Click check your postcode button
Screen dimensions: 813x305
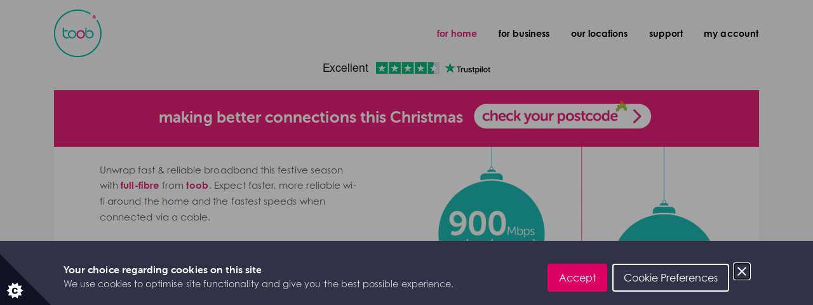tap(563, 116)
